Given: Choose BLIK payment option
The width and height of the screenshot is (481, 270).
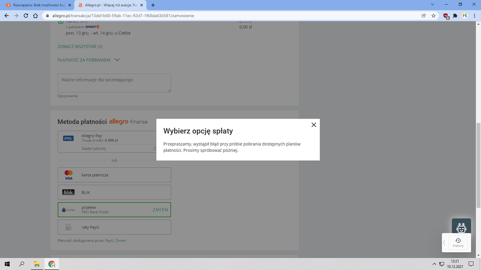Looking at the screenshot, I should coord(114,192).
